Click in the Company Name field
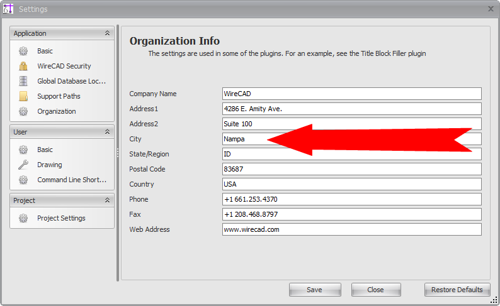 coord(352,94)
